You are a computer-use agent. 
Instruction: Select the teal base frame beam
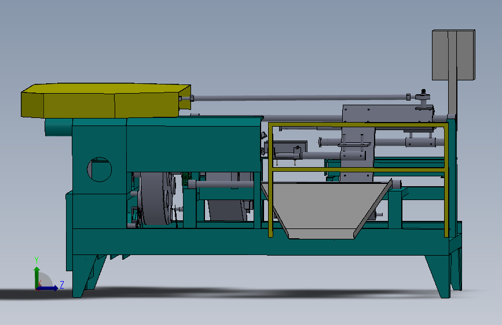[x=261, y=242]
